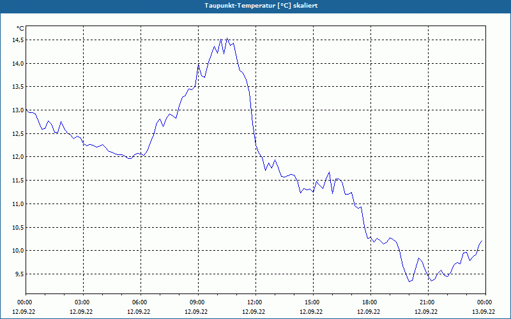Select the '13,0' y-axis label

point(18,110)
